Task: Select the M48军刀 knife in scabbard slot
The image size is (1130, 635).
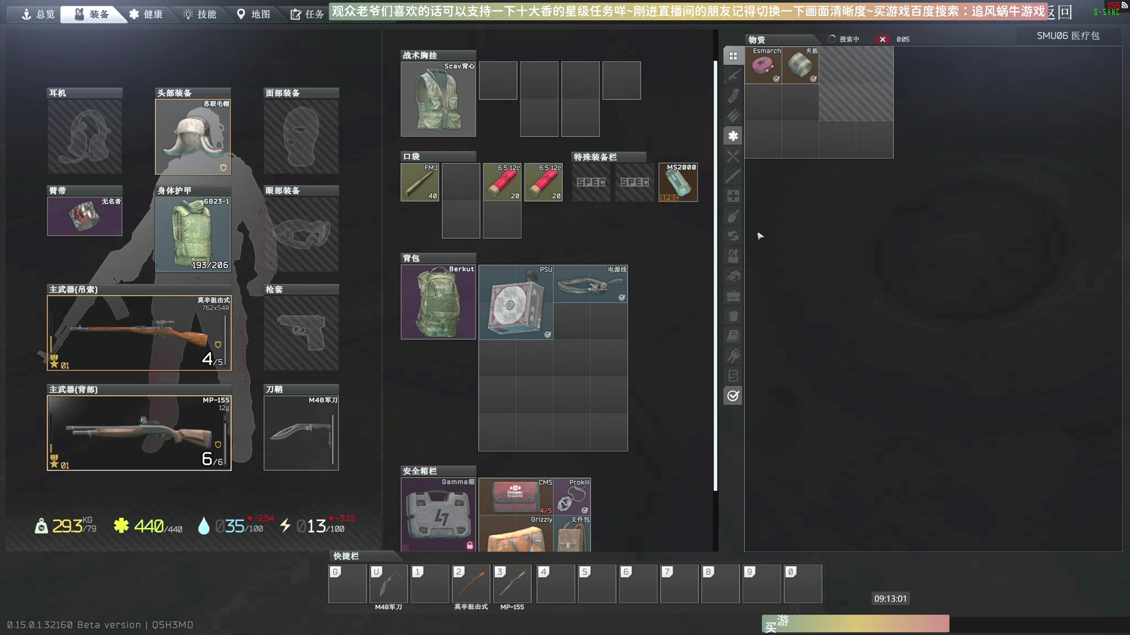Action: click(301, 433)
